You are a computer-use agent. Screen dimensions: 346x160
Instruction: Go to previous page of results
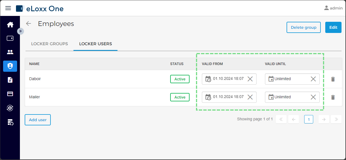coord(294,120)
